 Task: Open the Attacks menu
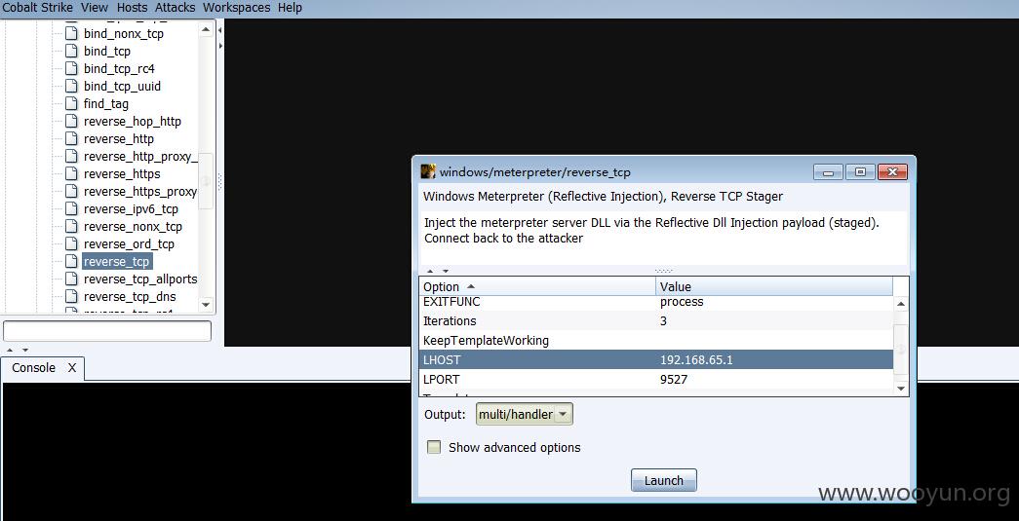tap(175, 8)
